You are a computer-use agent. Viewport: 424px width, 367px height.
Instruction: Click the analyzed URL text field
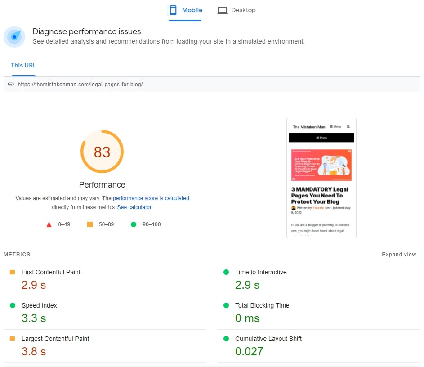[x=212, y=84]
